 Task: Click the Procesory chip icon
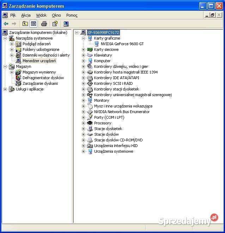click(90, 123)
